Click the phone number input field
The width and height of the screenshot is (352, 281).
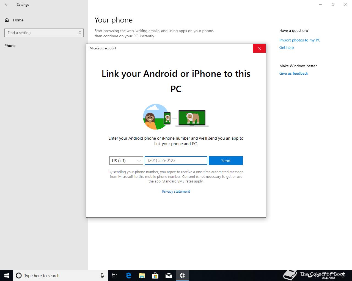point(176,161)
